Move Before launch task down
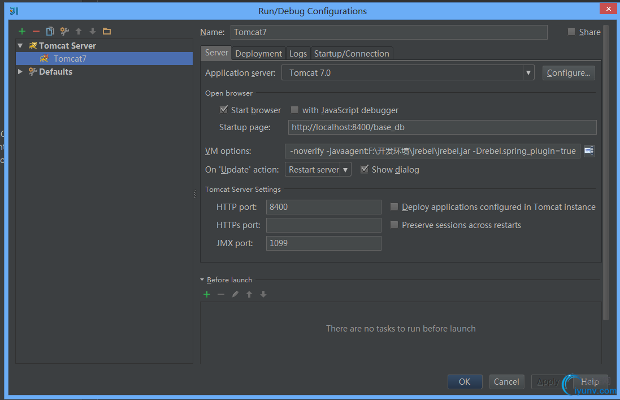Viewport: 620px width, 400px height. tap(263, 294)
